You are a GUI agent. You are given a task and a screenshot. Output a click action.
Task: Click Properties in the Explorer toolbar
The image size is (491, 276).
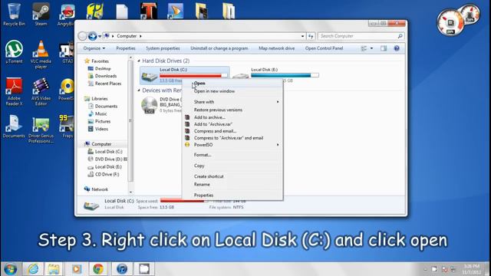tap(126, 48)
